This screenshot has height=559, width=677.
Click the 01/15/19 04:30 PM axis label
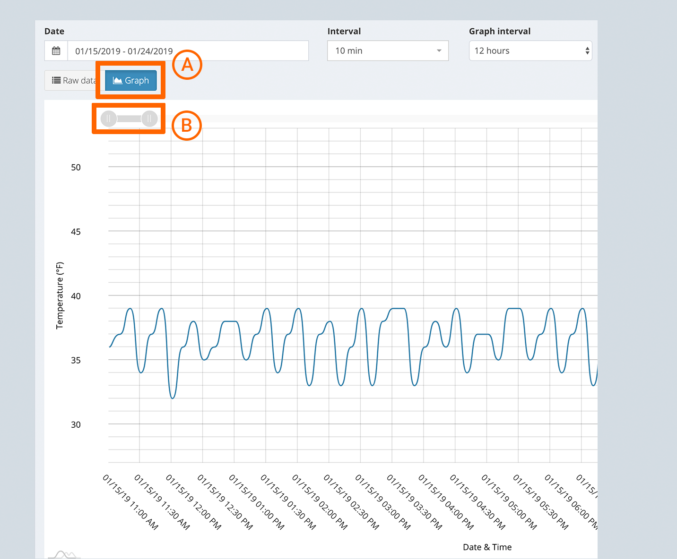[x=477, y=502]
